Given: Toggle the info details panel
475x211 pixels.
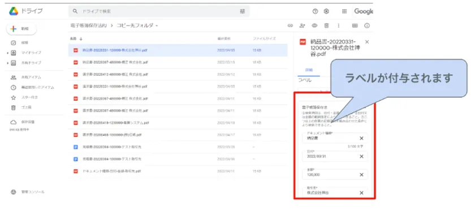Looking at the screenshot, I should click(x=367, y=26).
